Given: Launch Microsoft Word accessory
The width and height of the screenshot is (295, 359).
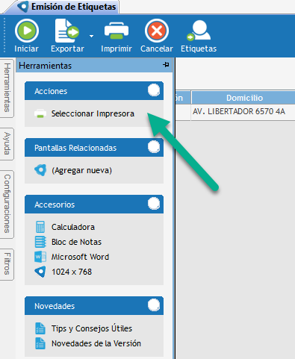Looking at the screenshot, I should pos(80,257).
